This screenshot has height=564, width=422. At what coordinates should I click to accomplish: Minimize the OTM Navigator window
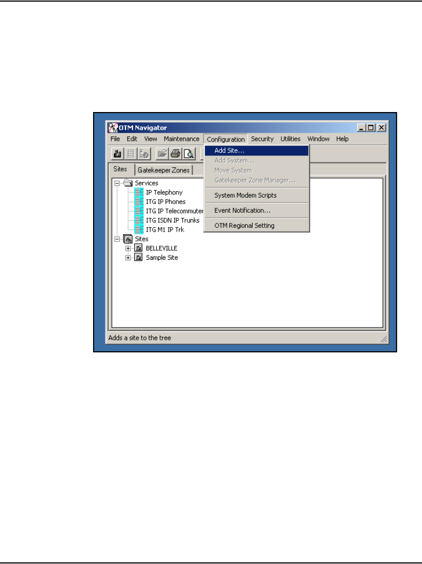[361, 128]
